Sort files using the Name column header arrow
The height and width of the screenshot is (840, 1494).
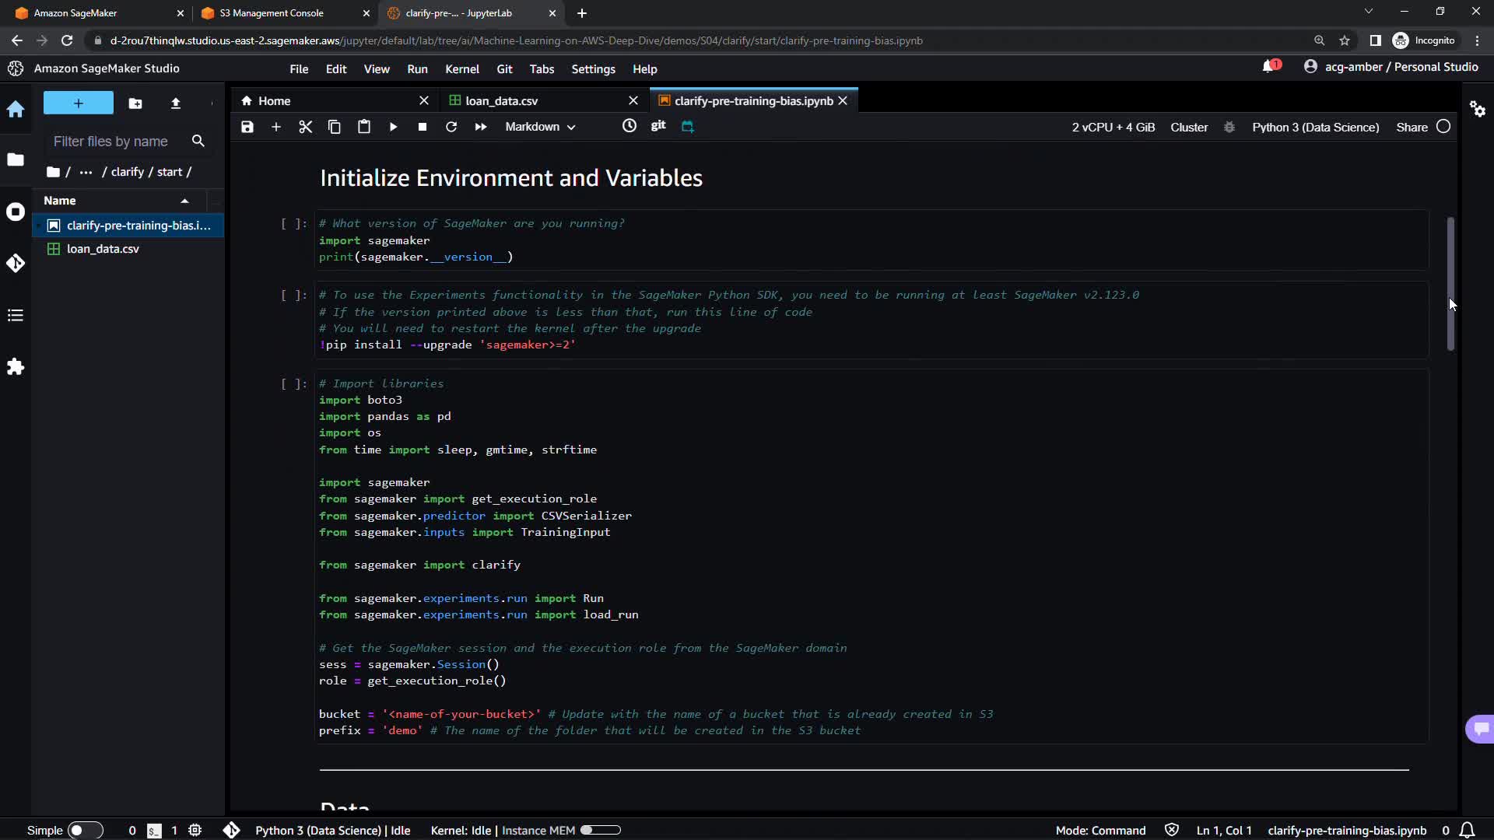[184, 201]
